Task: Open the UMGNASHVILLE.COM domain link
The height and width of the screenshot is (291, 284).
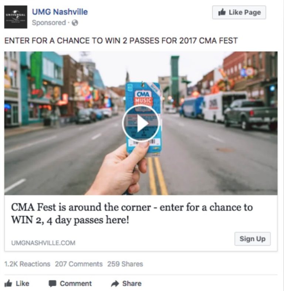Action: click(43, 243)
